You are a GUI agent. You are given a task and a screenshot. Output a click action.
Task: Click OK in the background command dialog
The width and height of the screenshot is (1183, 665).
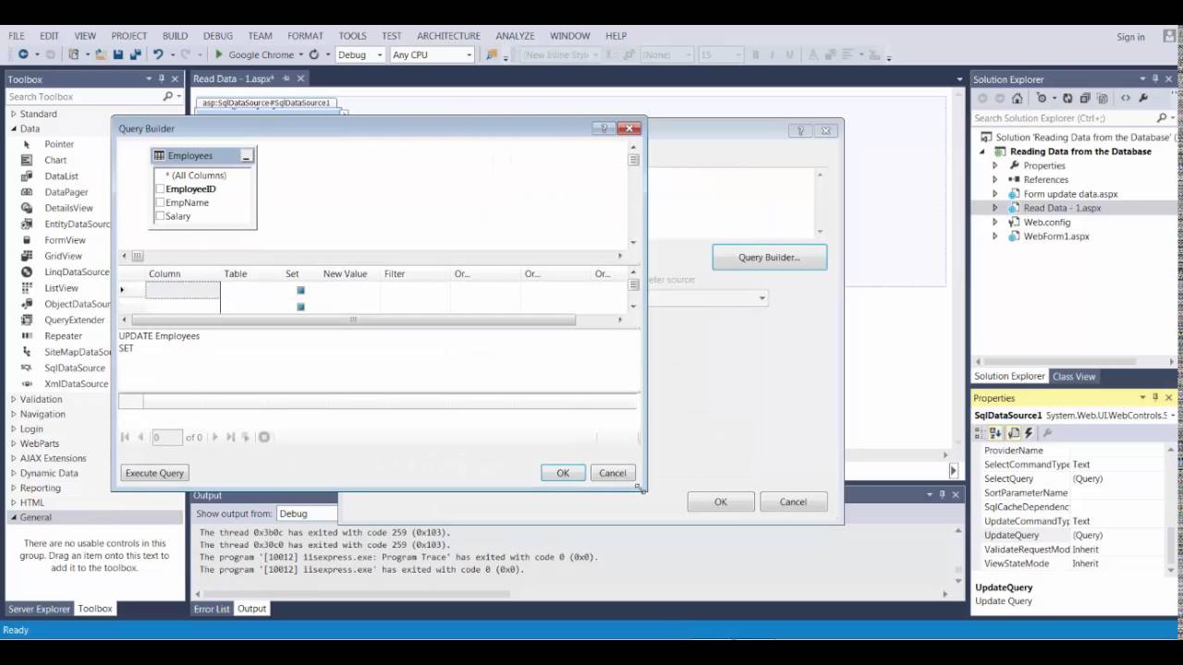pos(721,502)
